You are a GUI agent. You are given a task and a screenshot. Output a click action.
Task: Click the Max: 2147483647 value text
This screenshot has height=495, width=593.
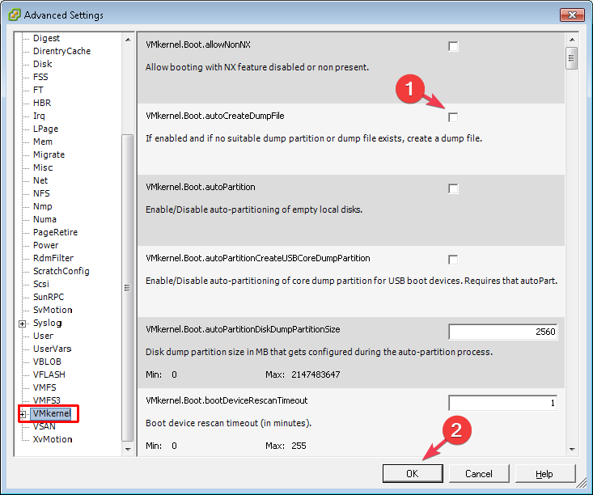[x=303, y=374]
